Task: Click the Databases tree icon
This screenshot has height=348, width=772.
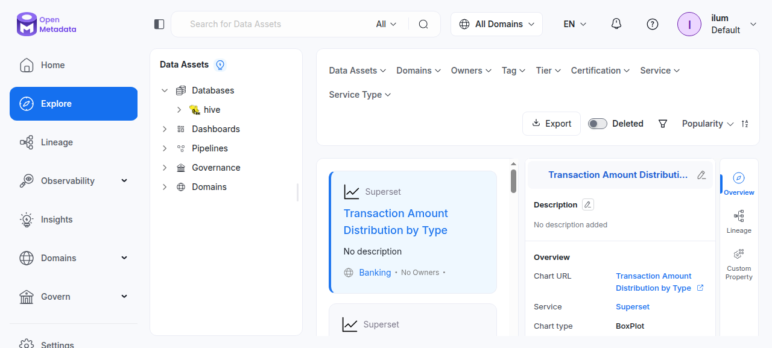Action: tap(181, 90)
